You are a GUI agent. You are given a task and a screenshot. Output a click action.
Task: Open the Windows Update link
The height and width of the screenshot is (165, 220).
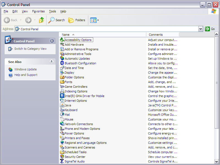click(25, 69)
